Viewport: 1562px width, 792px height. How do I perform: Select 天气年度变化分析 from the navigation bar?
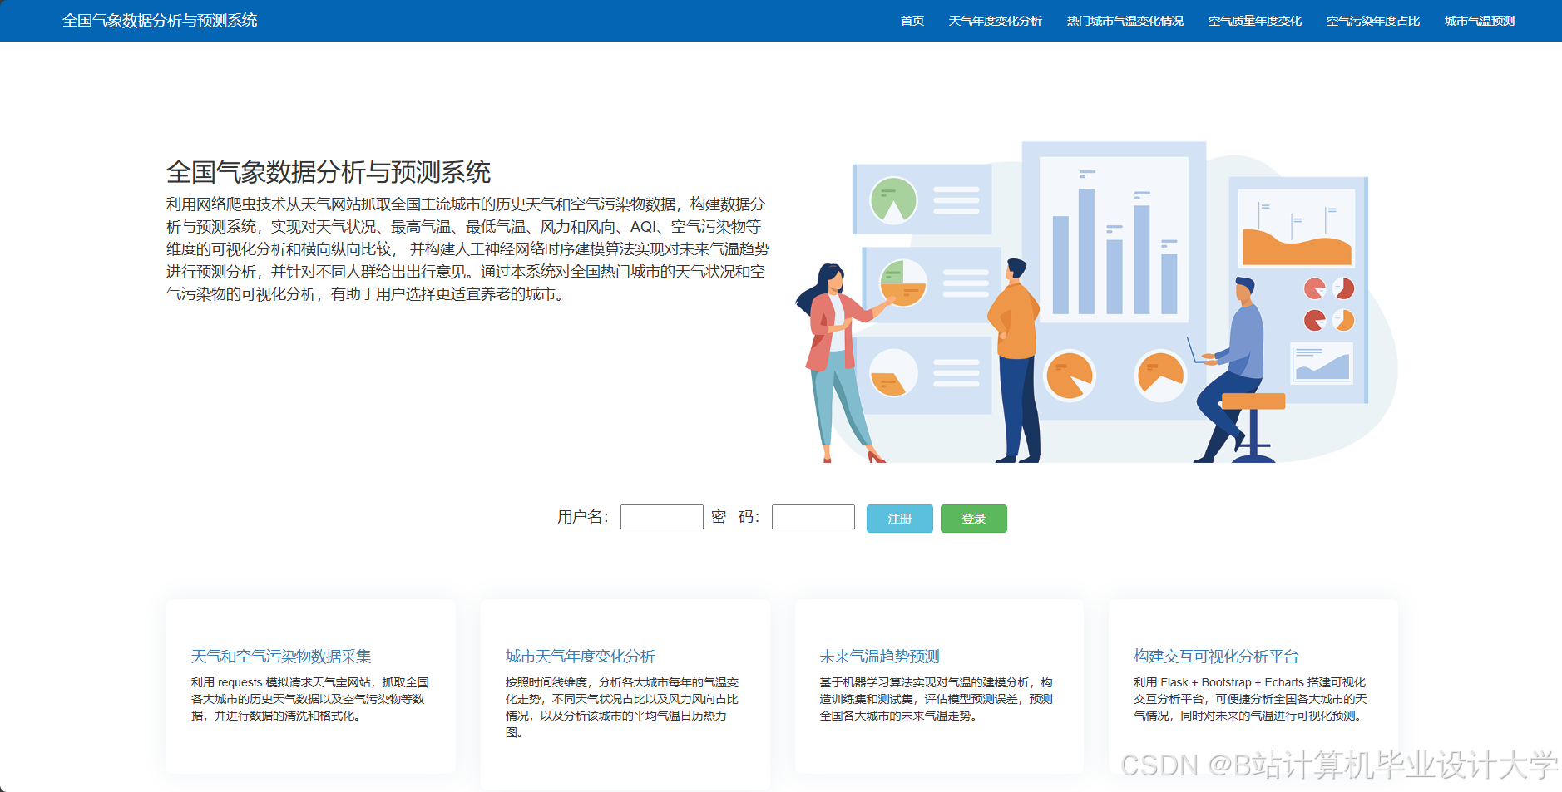coord(996,21)
